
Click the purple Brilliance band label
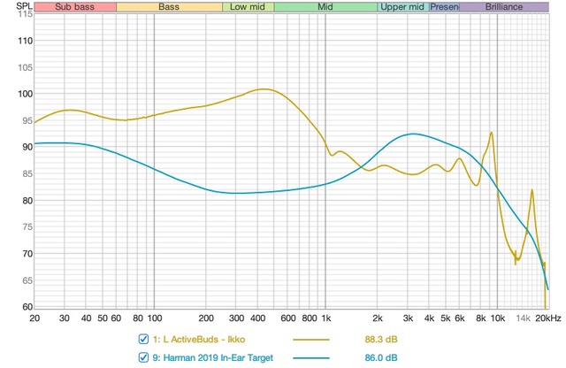coord(503,7)
